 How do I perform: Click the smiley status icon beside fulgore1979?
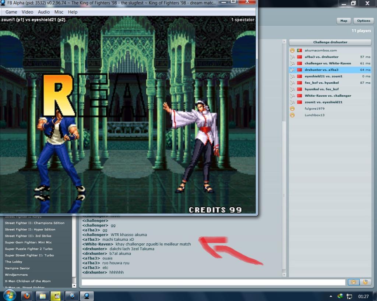[x=292, y=109]
